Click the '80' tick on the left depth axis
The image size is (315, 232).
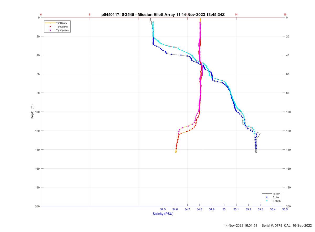(x=38, y=93)
